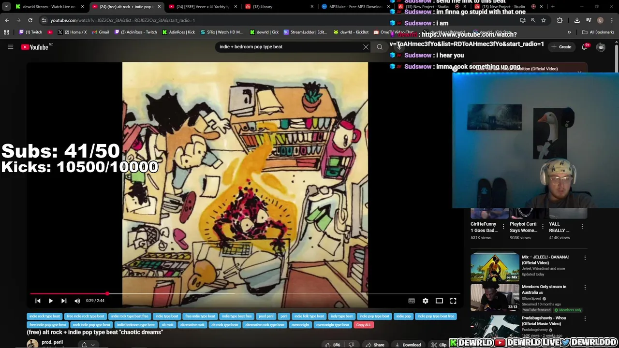Open YouTube notifications bell
The image size is (619, 348).
(584, 47)
